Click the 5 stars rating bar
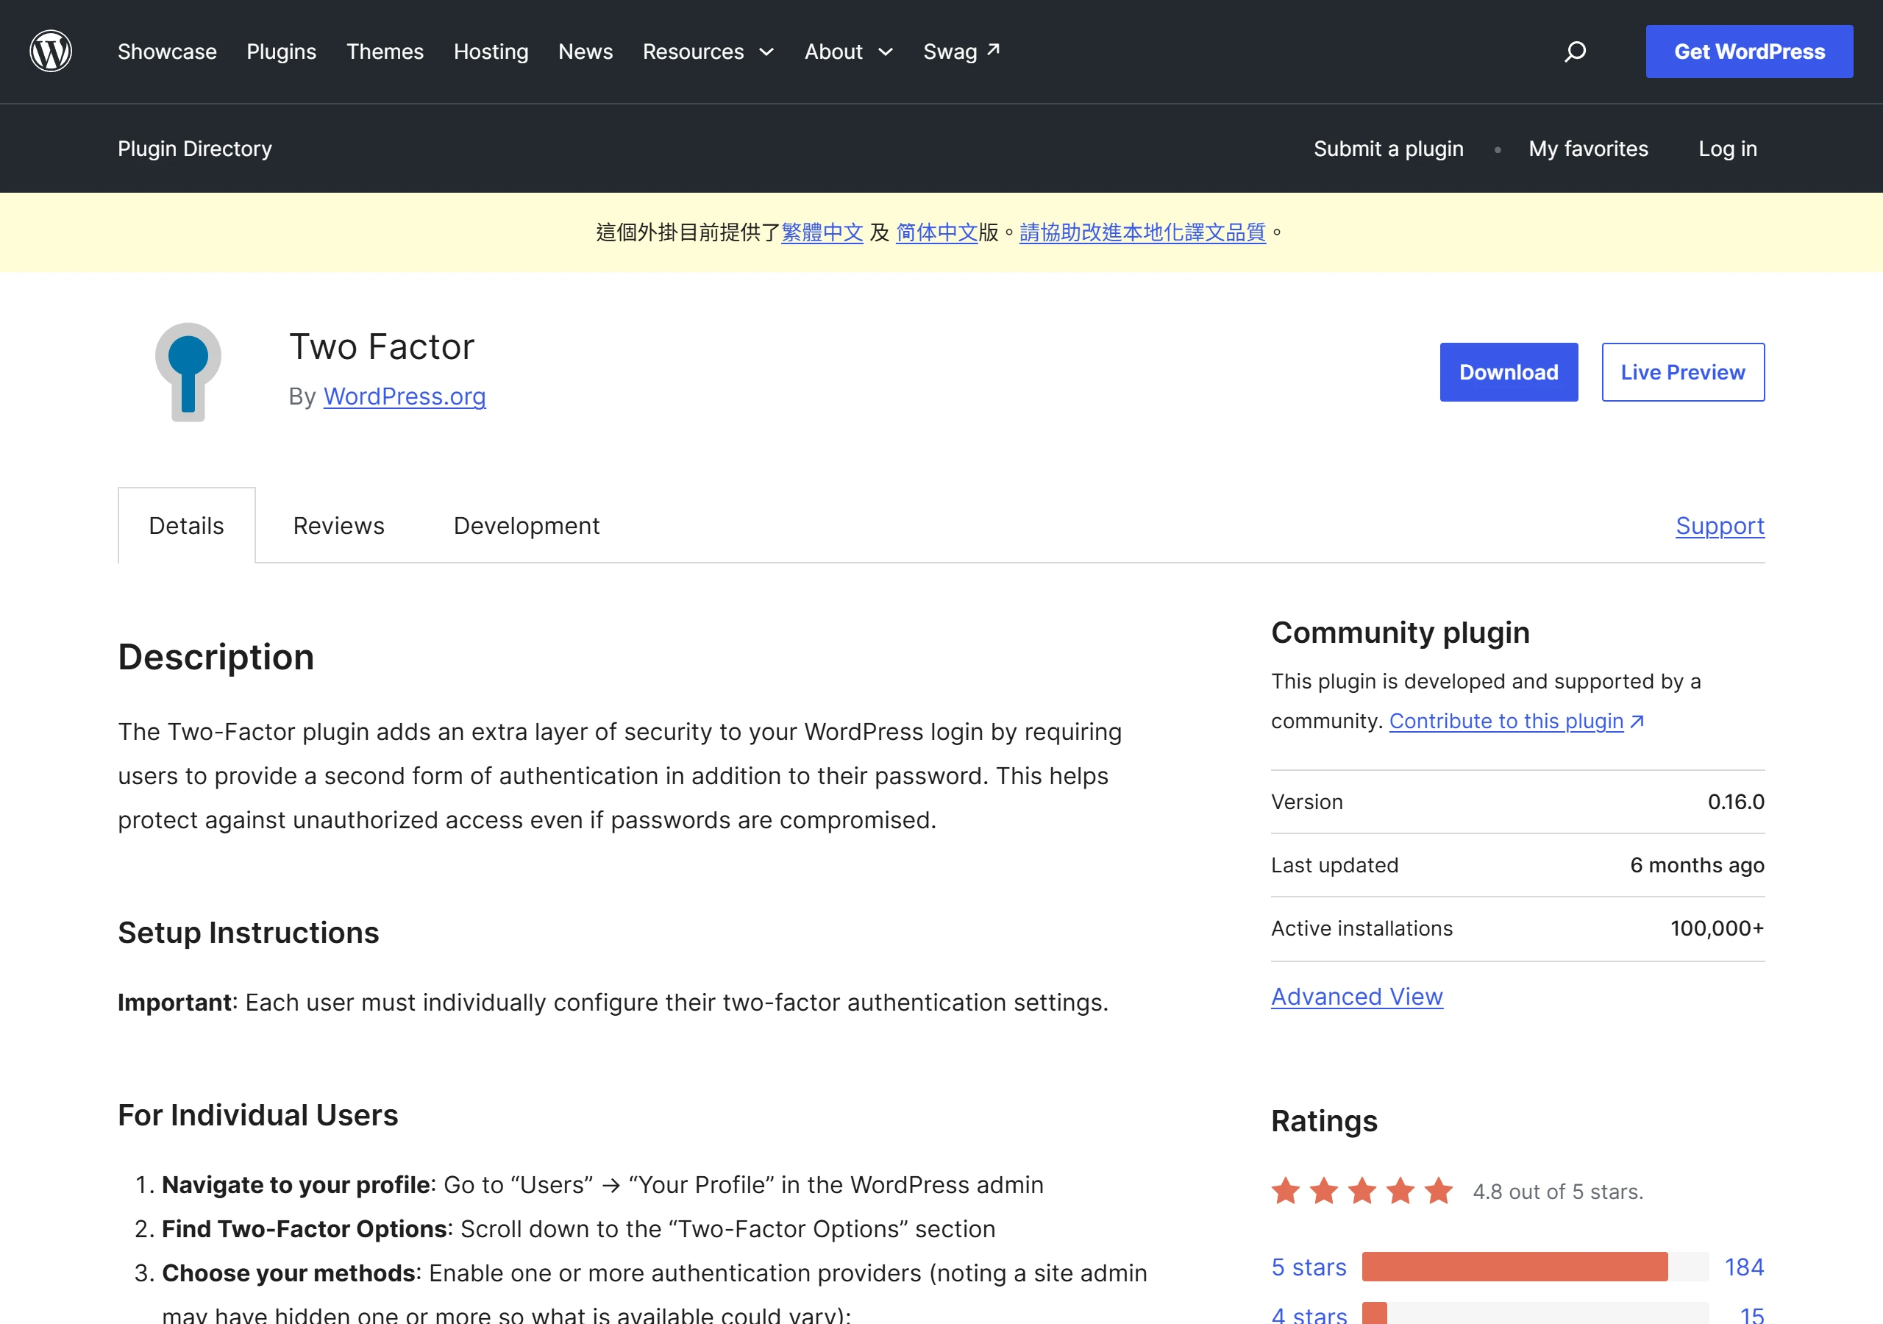The image size is (1883, 1324). tap(1535, 1267)
